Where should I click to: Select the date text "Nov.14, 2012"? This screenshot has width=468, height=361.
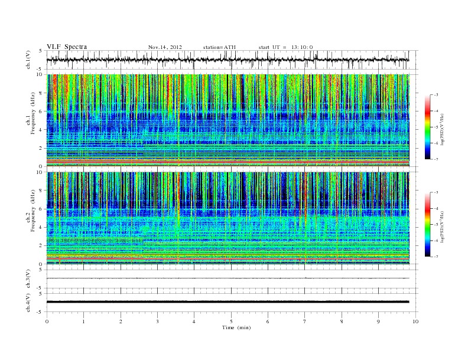click(165, 47)
